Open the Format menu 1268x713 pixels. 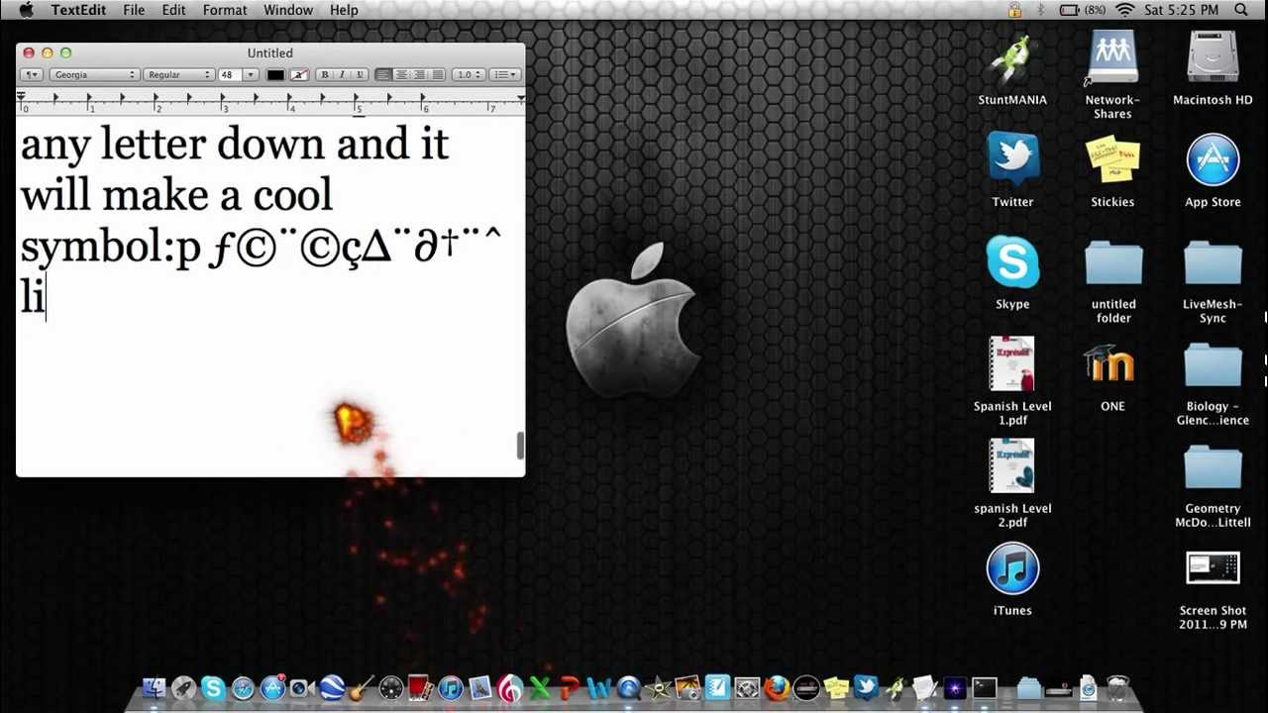click(225, 10)
